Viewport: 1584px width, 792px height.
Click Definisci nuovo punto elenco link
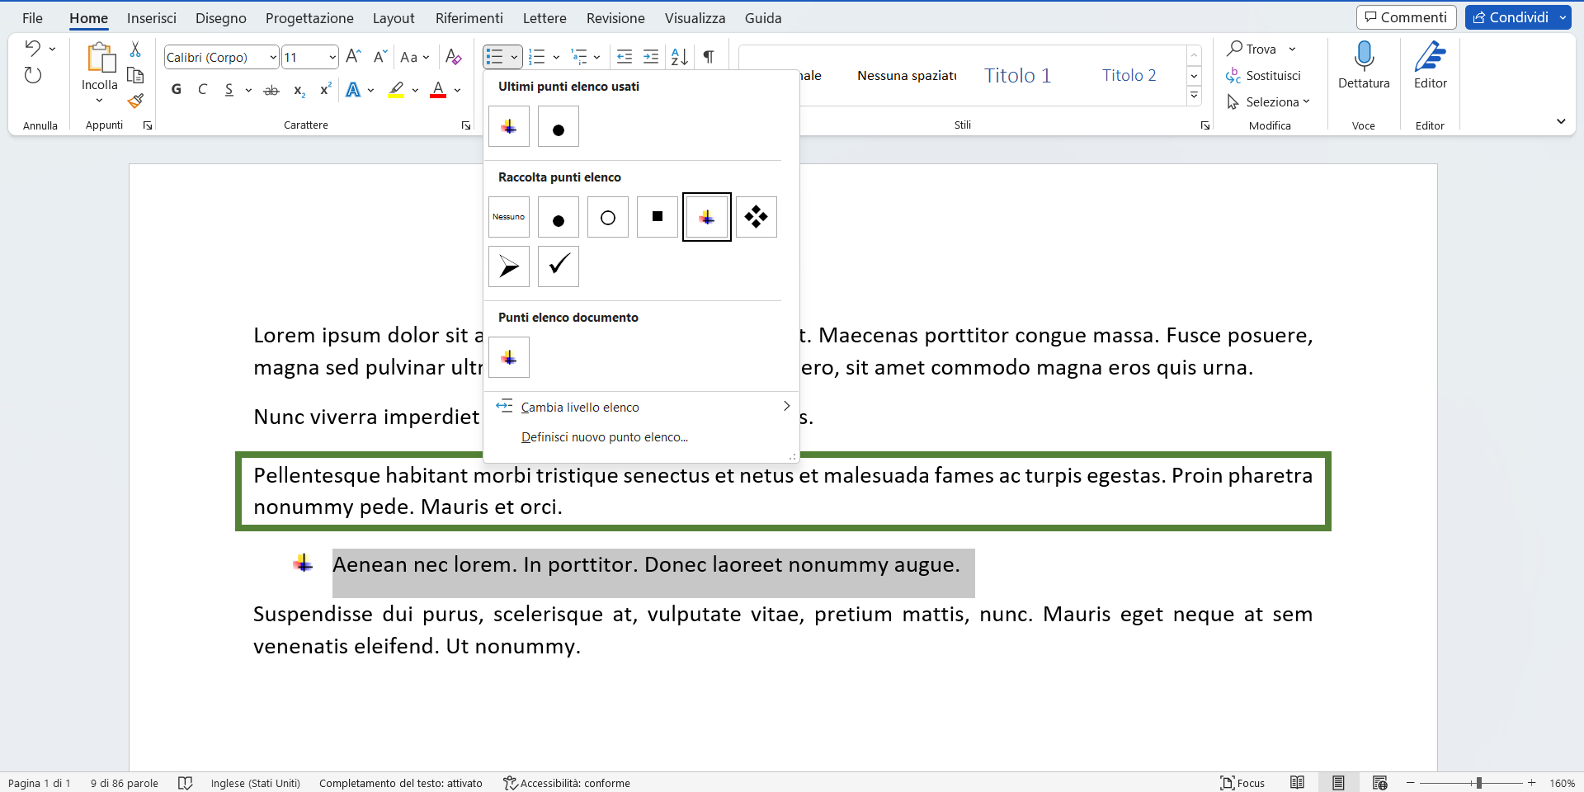pos(604,437)
